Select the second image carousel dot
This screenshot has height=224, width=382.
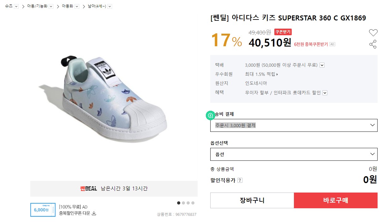click(x=183, y=203)
